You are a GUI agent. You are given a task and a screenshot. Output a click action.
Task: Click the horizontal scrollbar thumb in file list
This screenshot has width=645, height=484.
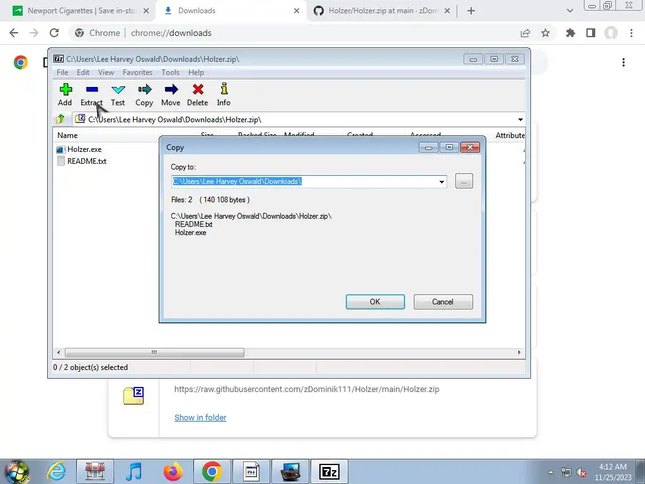tap(154, 352)
